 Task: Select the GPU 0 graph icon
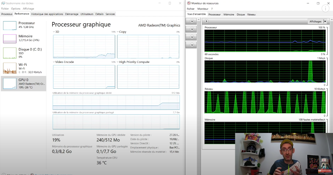[x=10, y=84]
